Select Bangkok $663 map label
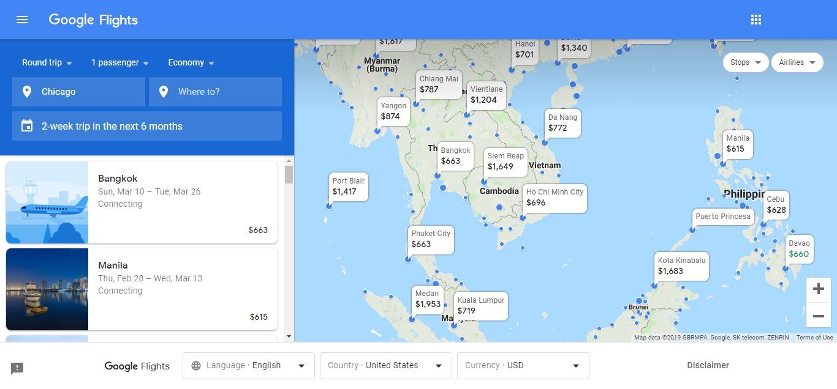Viewport: 837px width, 389px height. pyautogui.click(x=455, y=156)
